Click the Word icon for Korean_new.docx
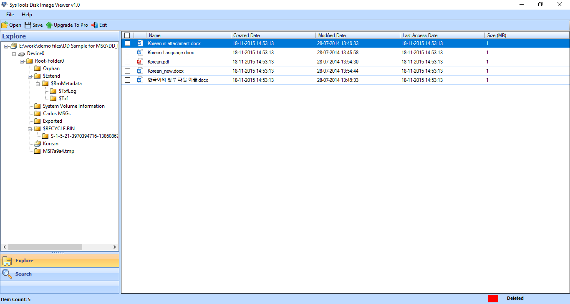Screen dimensions: 570x304 (140, 71)
